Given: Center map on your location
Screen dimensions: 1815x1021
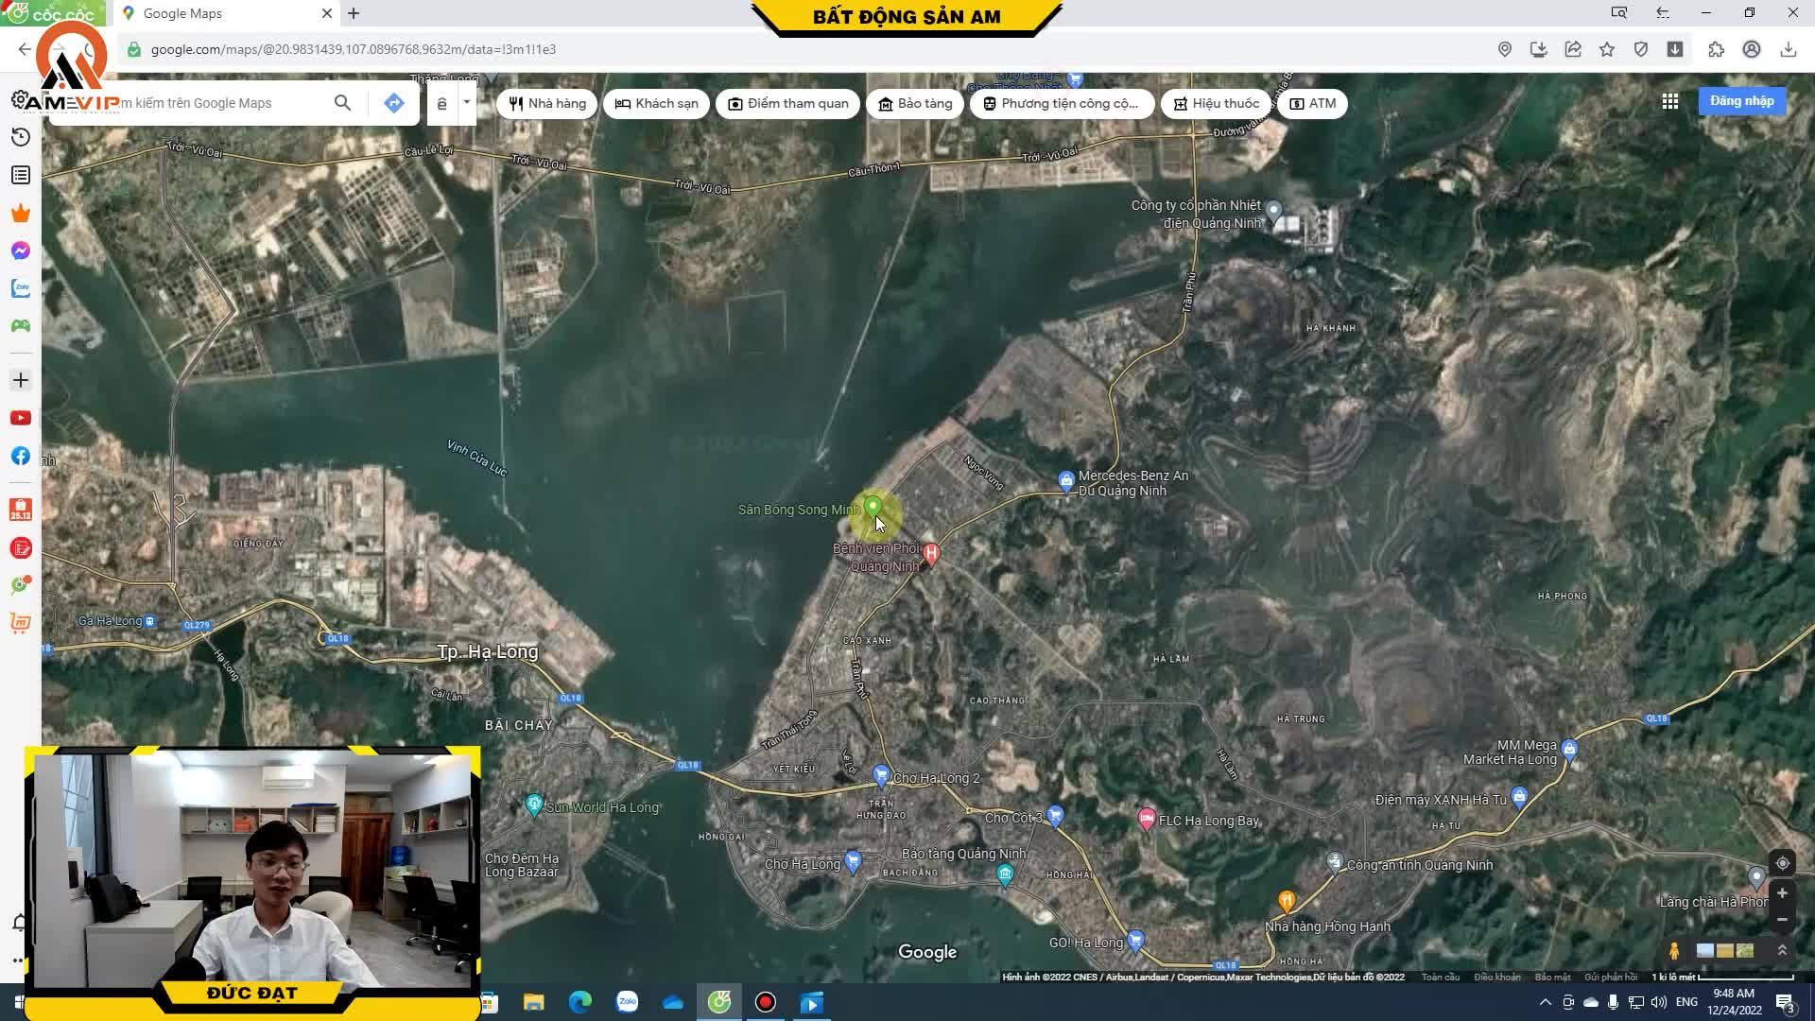Looking at the screenshot, I should pyautogui.click(x=1782, y=863).
